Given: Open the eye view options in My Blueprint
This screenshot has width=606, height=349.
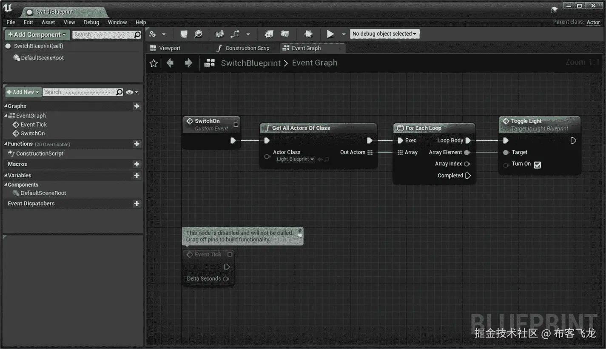Looking at the screenshot, I should (x=132, y=92).
